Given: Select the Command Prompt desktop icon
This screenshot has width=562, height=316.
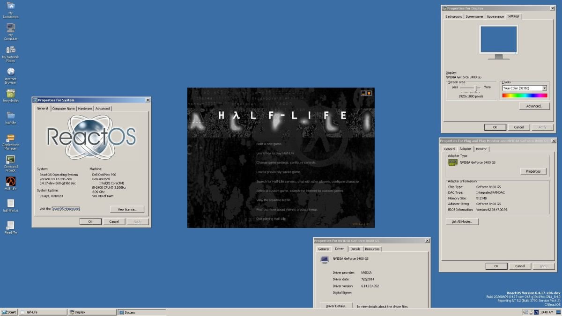Looking at the screenshot, I should [10, 164].
